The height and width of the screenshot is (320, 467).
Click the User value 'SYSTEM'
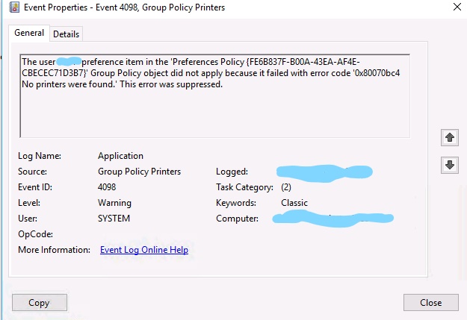coord(114,219)
